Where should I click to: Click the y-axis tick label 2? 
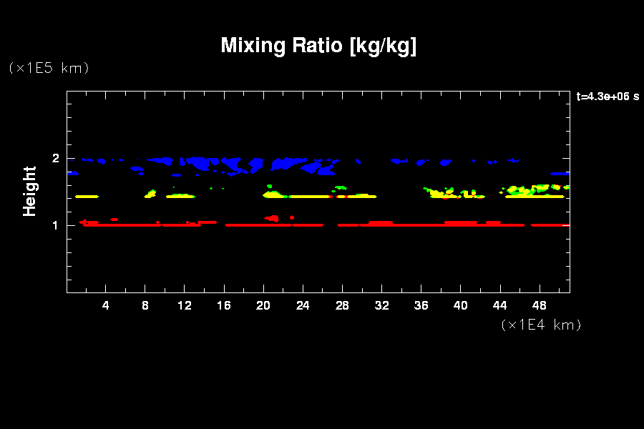tap(56, 159)
